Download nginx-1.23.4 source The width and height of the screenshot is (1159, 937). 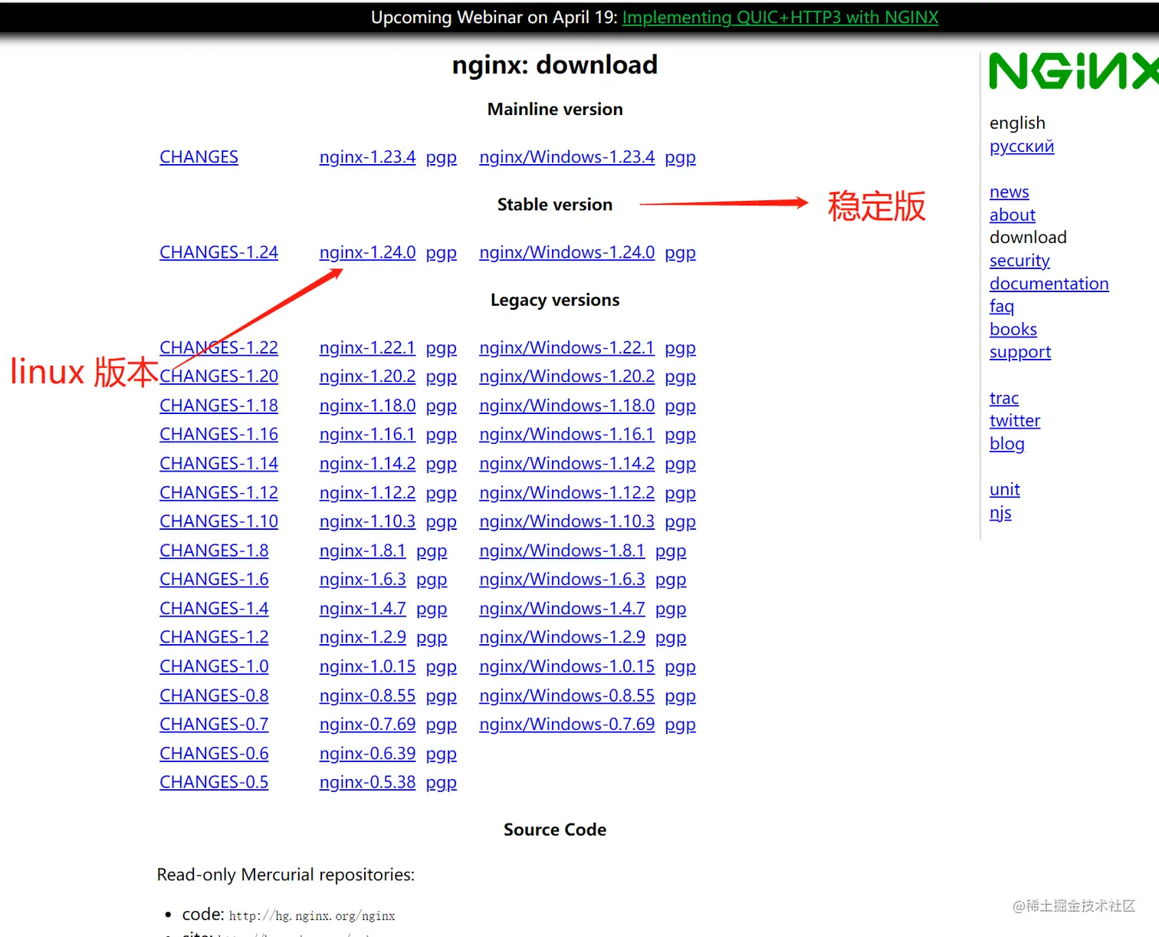pyautogui.click(x=367, y=157)
